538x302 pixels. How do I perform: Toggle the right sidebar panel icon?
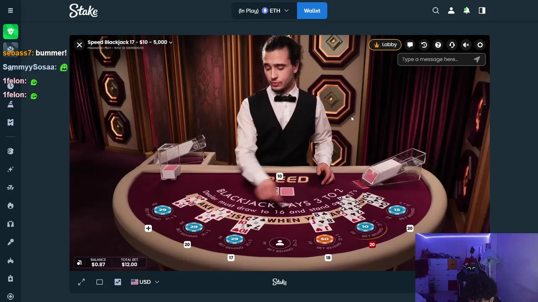(x=482, y=10)
